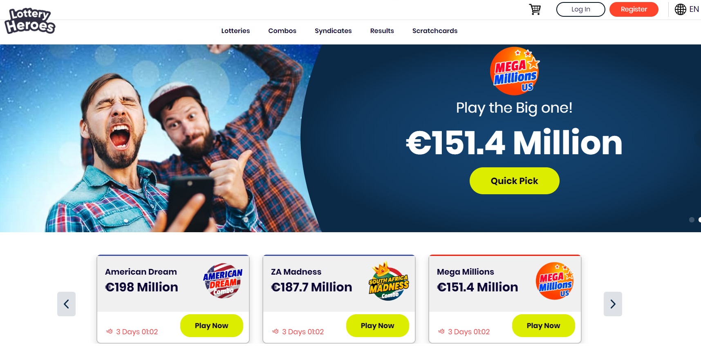Viewport: 701px width, 353px height.
Task: Click the Log In button
Action: point(580,9)
